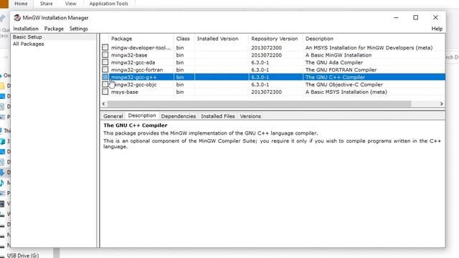The image size is (459, 258).
Task: Switch to the Description tab
Action: tap(142, 115)
